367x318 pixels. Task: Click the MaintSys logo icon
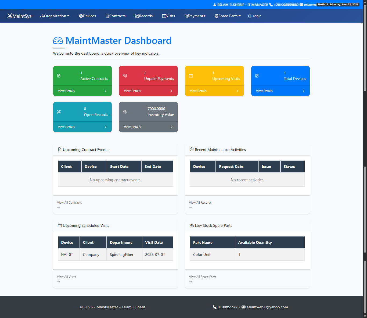10,16
